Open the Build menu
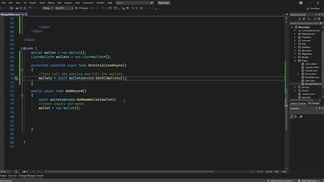 (42, 3)
